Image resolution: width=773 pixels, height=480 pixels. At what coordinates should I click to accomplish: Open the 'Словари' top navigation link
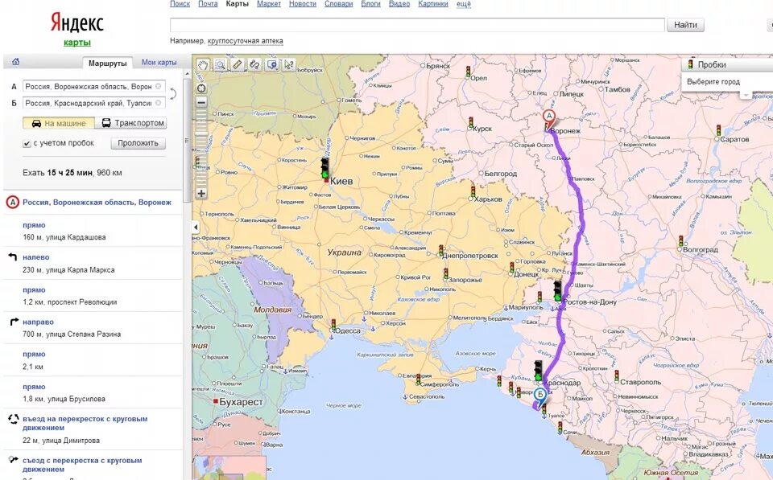click(339, 4)
